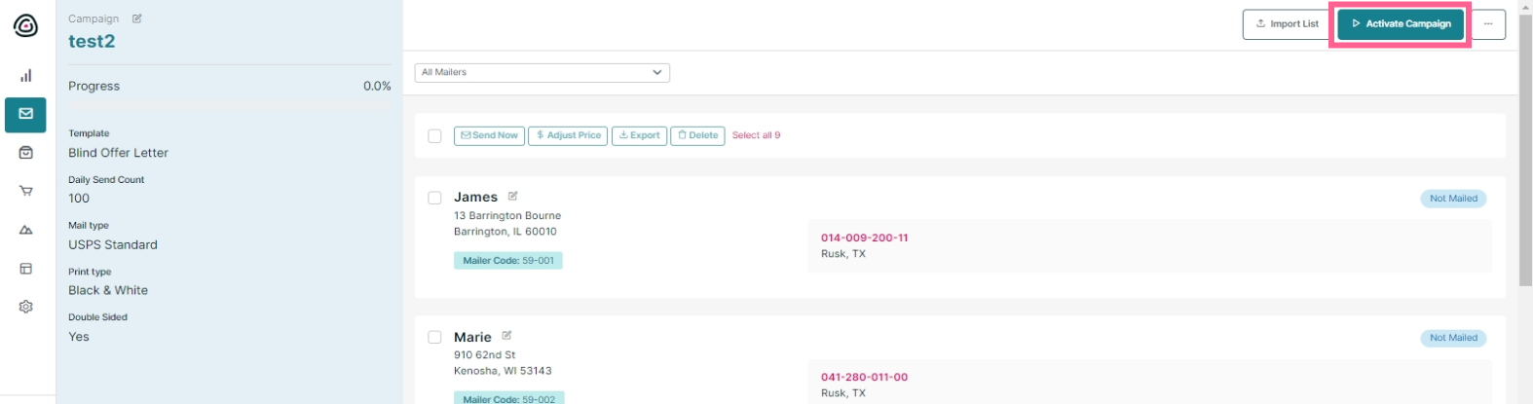Click Activate Campaign button
This screenshot has height=404, width=1533.
tap(1401, 24)
